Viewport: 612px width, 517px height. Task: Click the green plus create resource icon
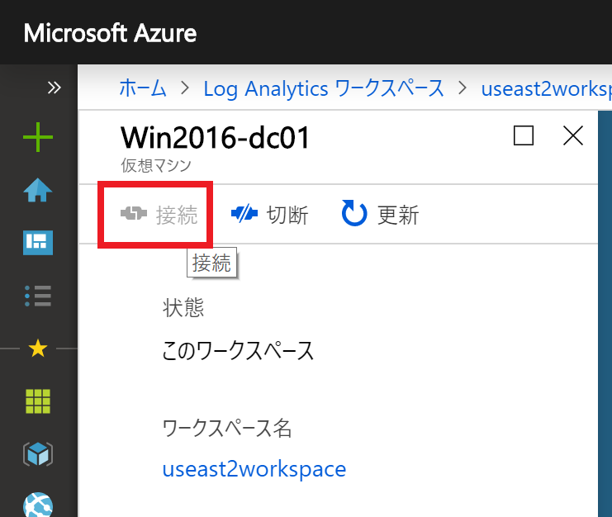[x=38, y=137]
